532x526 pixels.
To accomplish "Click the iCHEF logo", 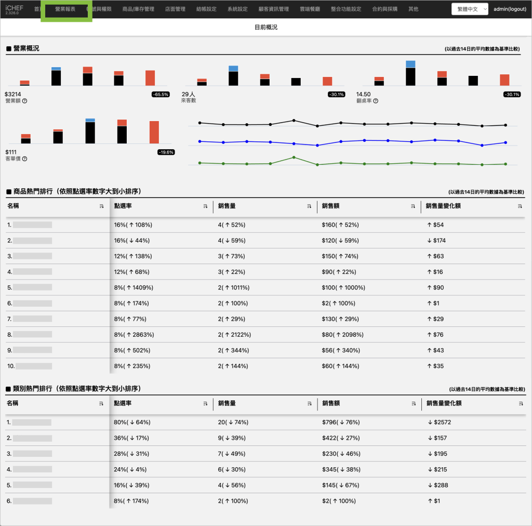I will (x=14, y=9).
